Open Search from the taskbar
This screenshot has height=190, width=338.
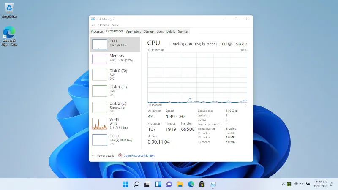coord(136,184)
